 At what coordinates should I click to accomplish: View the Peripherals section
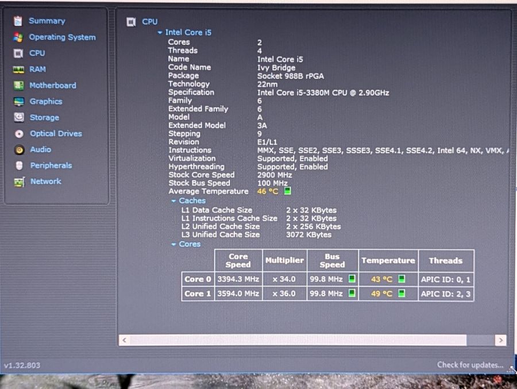(51, 165)
